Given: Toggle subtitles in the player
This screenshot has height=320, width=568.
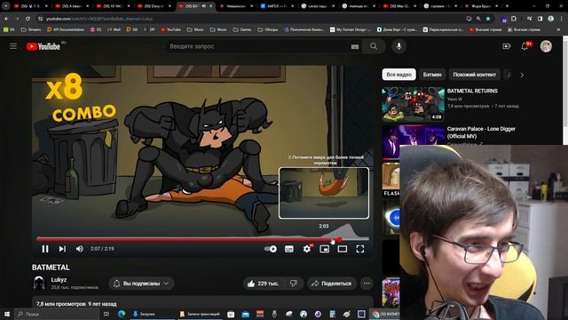Looking at the screenshot, I should [289, 249].
